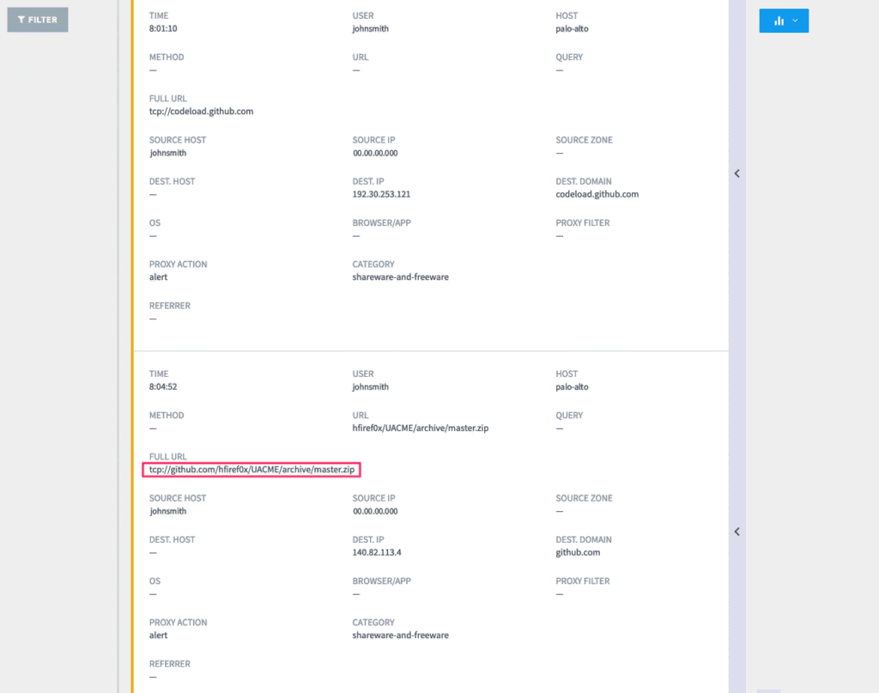Select the DEST. IP 192.30.253.121
Screen dimensions: 879x693
(381, 194)
